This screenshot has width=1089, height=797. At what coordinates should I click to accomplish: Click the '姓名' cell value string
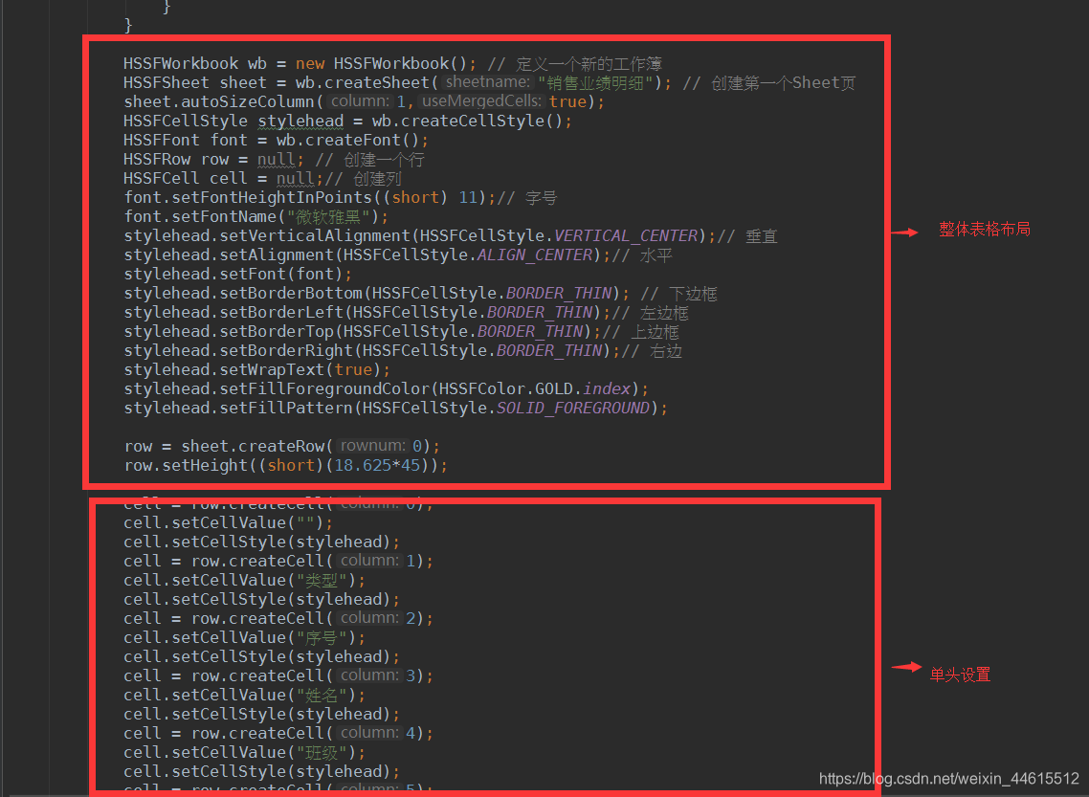point(321,695)
